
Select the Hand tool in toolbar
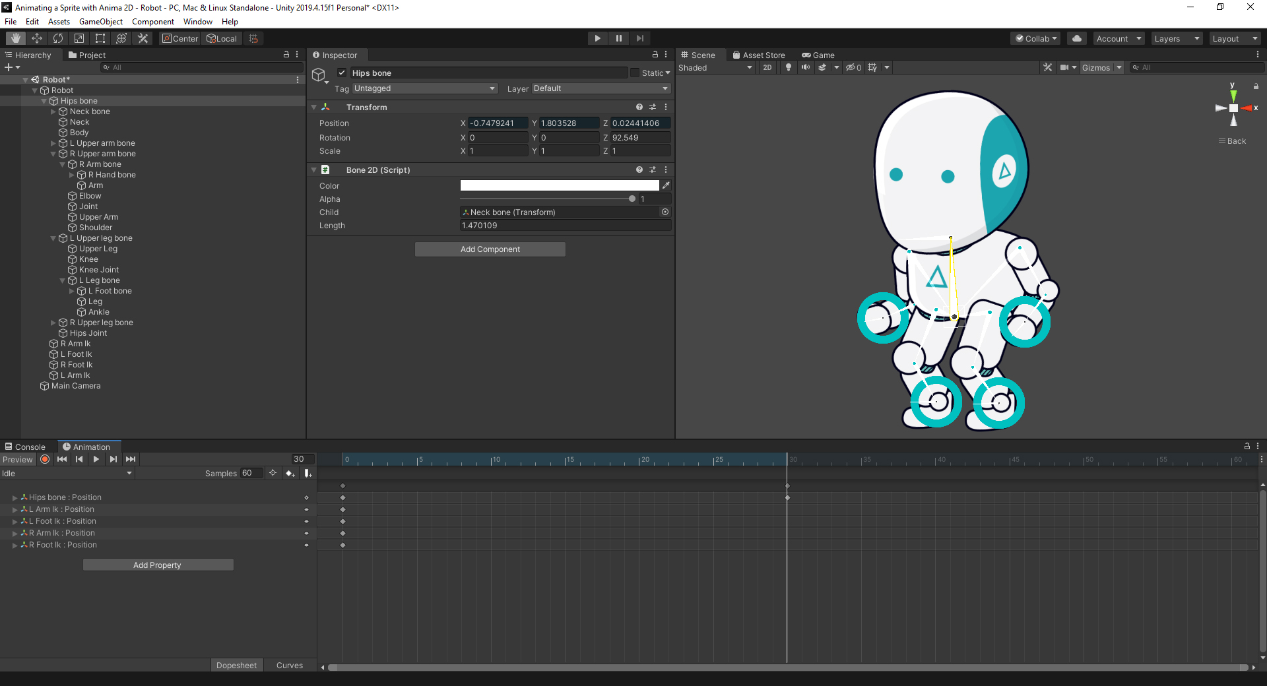point(16,38)
